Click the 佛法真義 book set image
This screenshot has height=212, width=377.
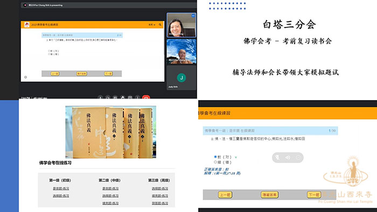point(111,132)
